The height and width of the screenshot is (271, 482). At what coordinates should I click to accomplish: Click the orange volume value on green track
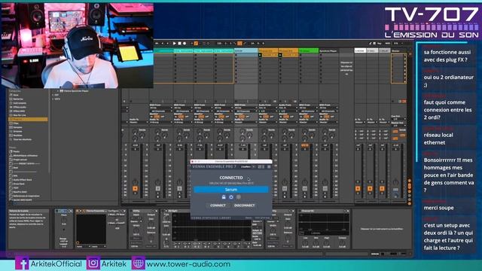tap(305, 145)
